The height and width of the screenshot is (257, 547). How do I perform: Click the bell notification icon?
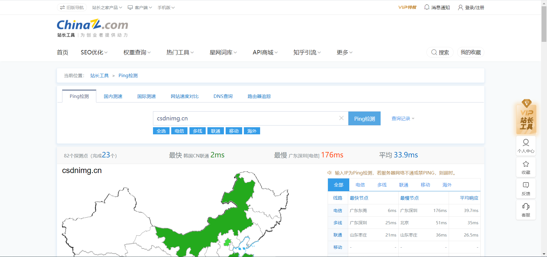[427, 7]
